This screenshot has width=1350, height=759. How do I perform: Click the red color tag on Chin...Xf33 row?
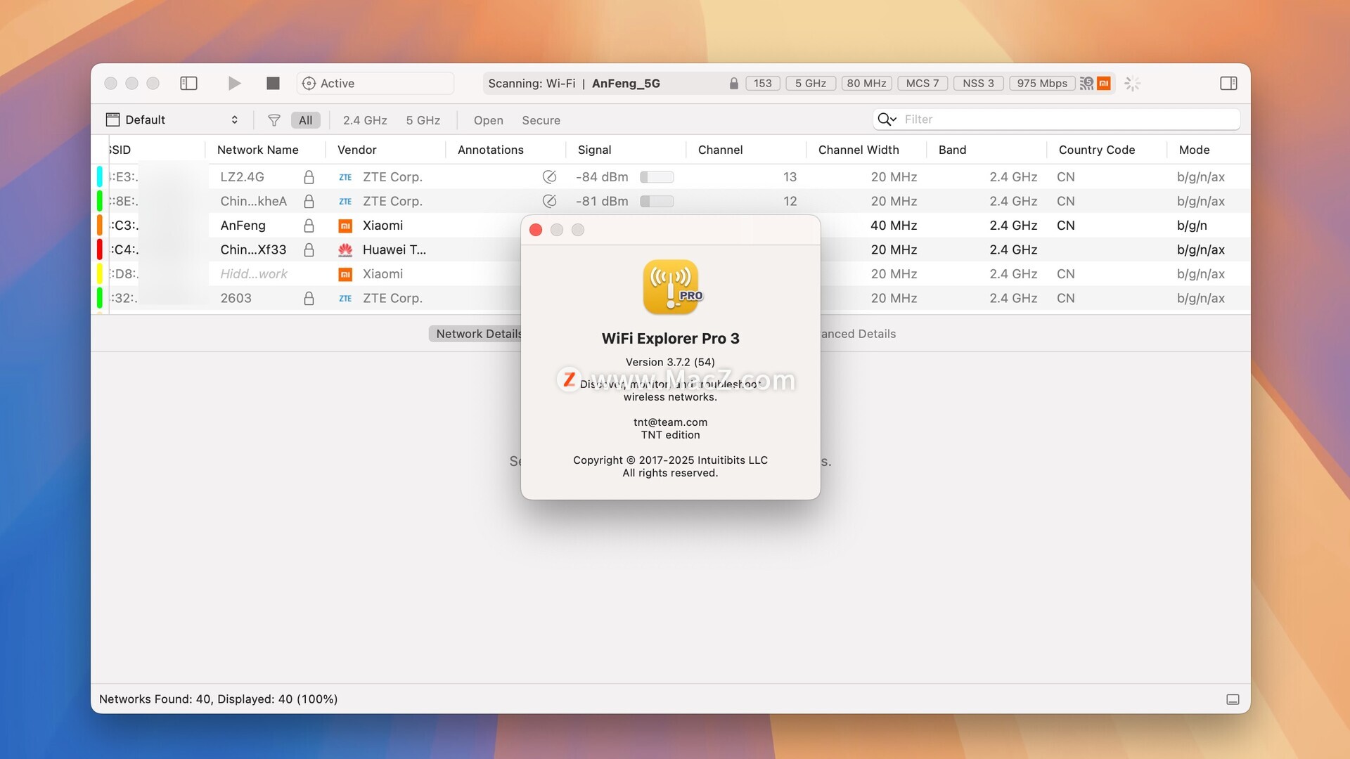coord(99,249)
